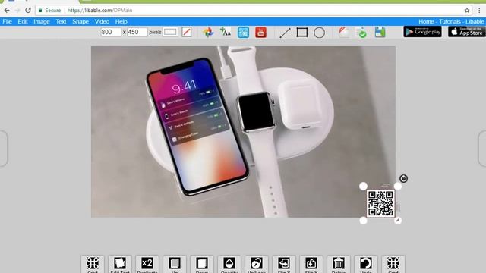
Task: Click the clipboard with green checkmark icon
Action: pyautogui.click(x=361, y=33)
